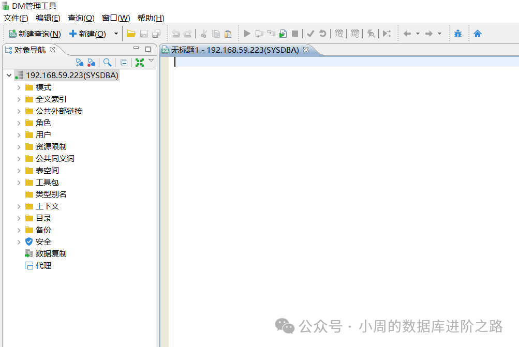
Task: Select the 目录 tree item
Action: [x=43, y=218]
